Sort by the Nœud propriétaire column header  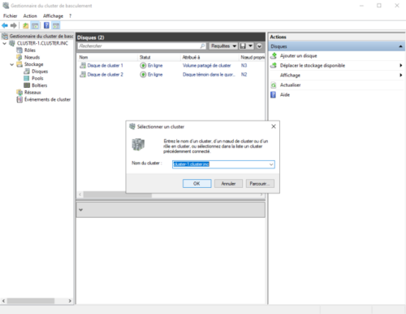253,57
